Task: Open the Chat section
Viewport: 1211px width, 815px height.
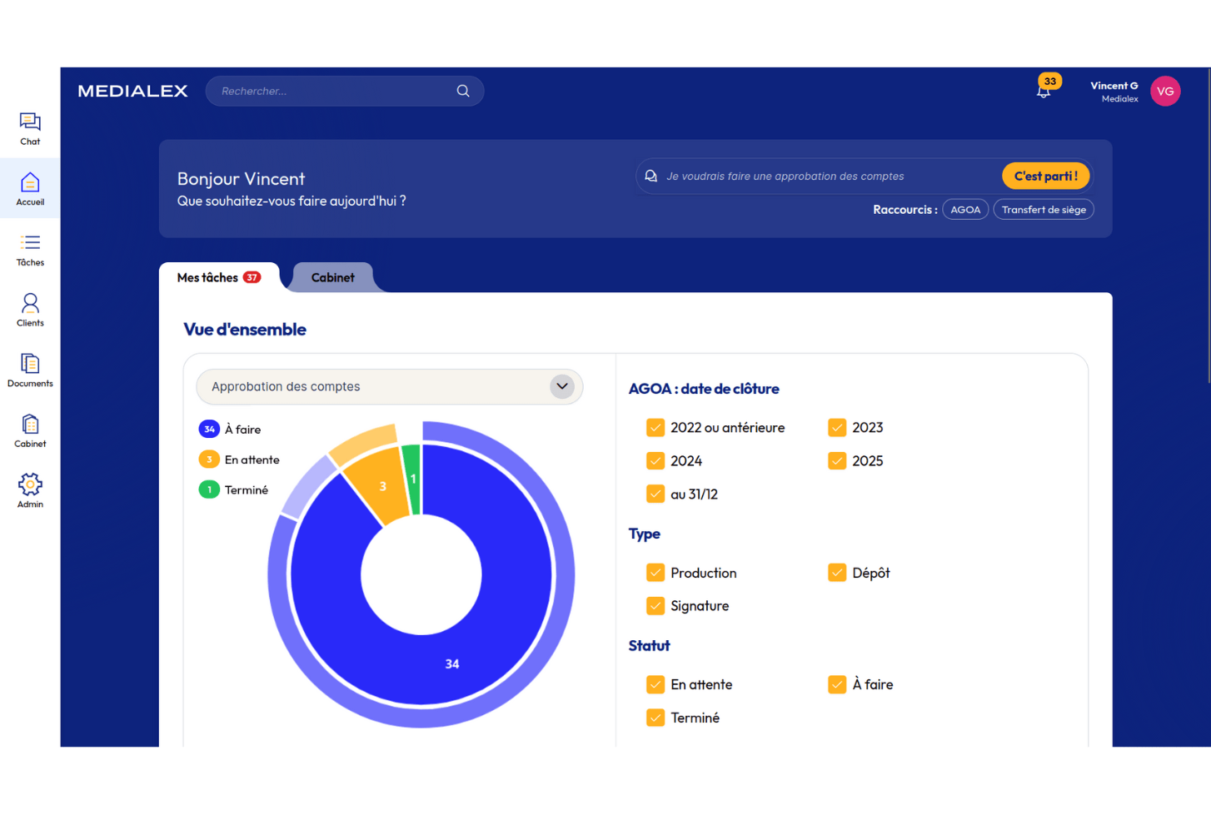Action: [29, 127]
